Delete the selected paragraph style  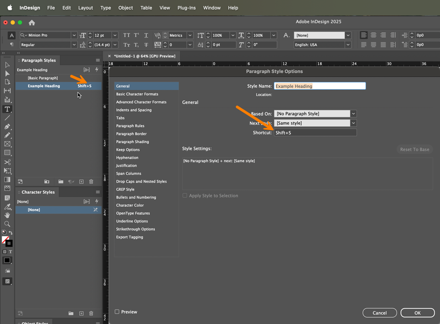coord(91,182)
